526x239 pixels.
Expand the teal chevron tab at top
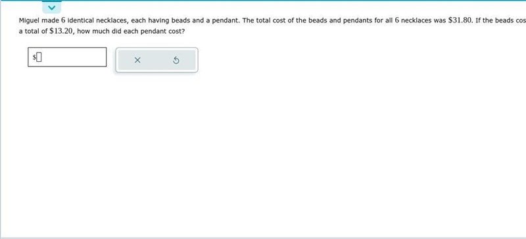tap(52, 7)
